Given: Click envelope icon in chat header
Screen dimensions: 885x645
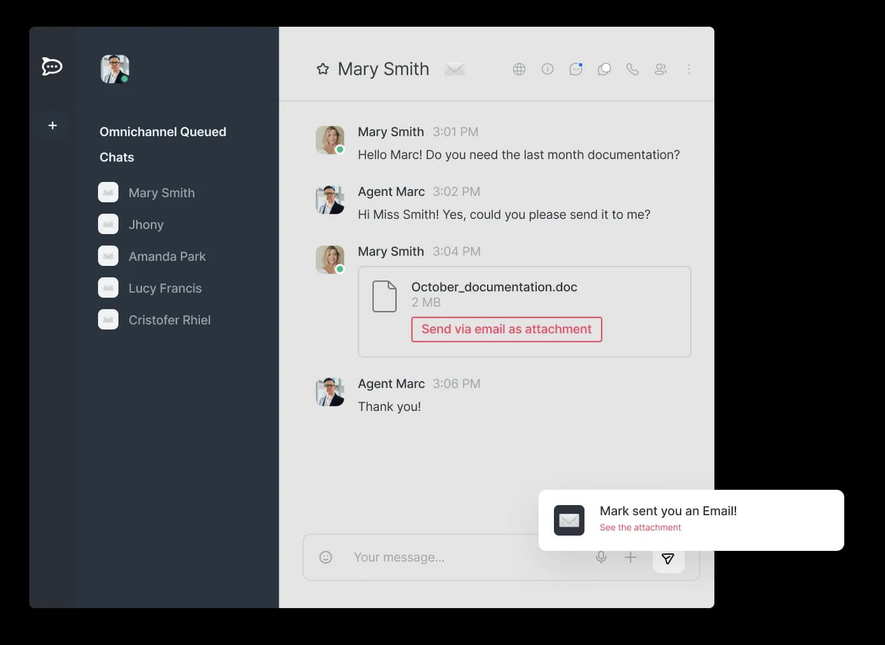Looking at the screenshot, I should pyautogui.click(x=455, y=69).
